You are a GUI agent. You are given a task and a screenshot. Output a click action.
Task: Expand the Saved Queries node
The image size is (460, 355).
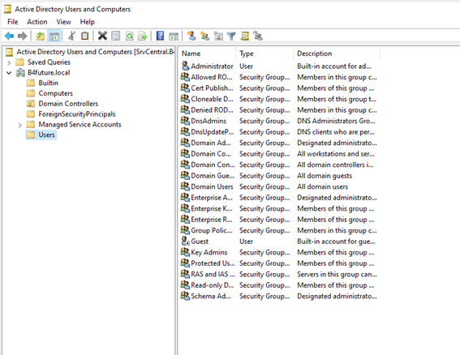click(x=9, y=62)
